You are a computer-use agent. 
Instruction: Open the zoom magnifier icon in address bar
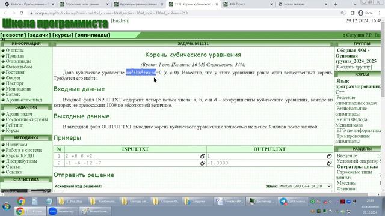coord(342,13)
